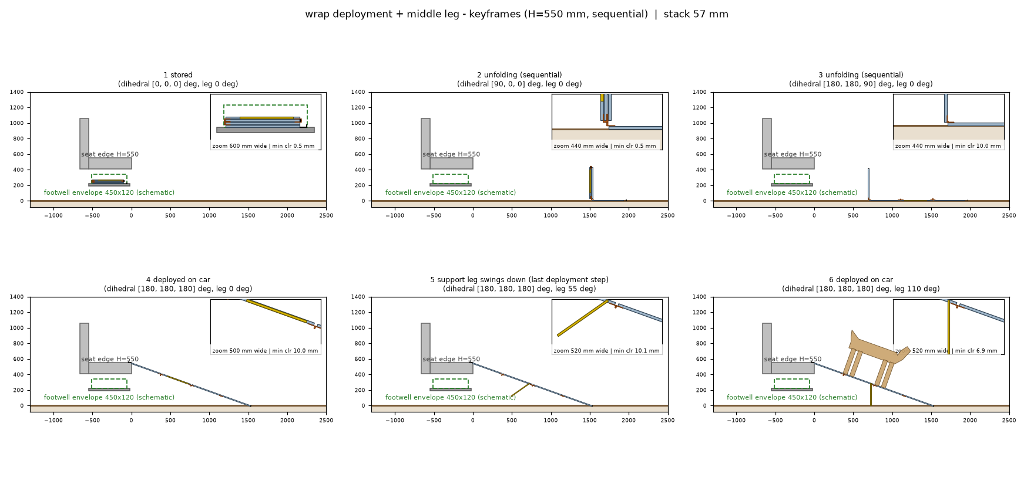Click 'seat edge H=550' label in panel 5
Image resolution: width=1034 pixels, height=484 pixels.
pyautogui.click(x=451, y=359)
